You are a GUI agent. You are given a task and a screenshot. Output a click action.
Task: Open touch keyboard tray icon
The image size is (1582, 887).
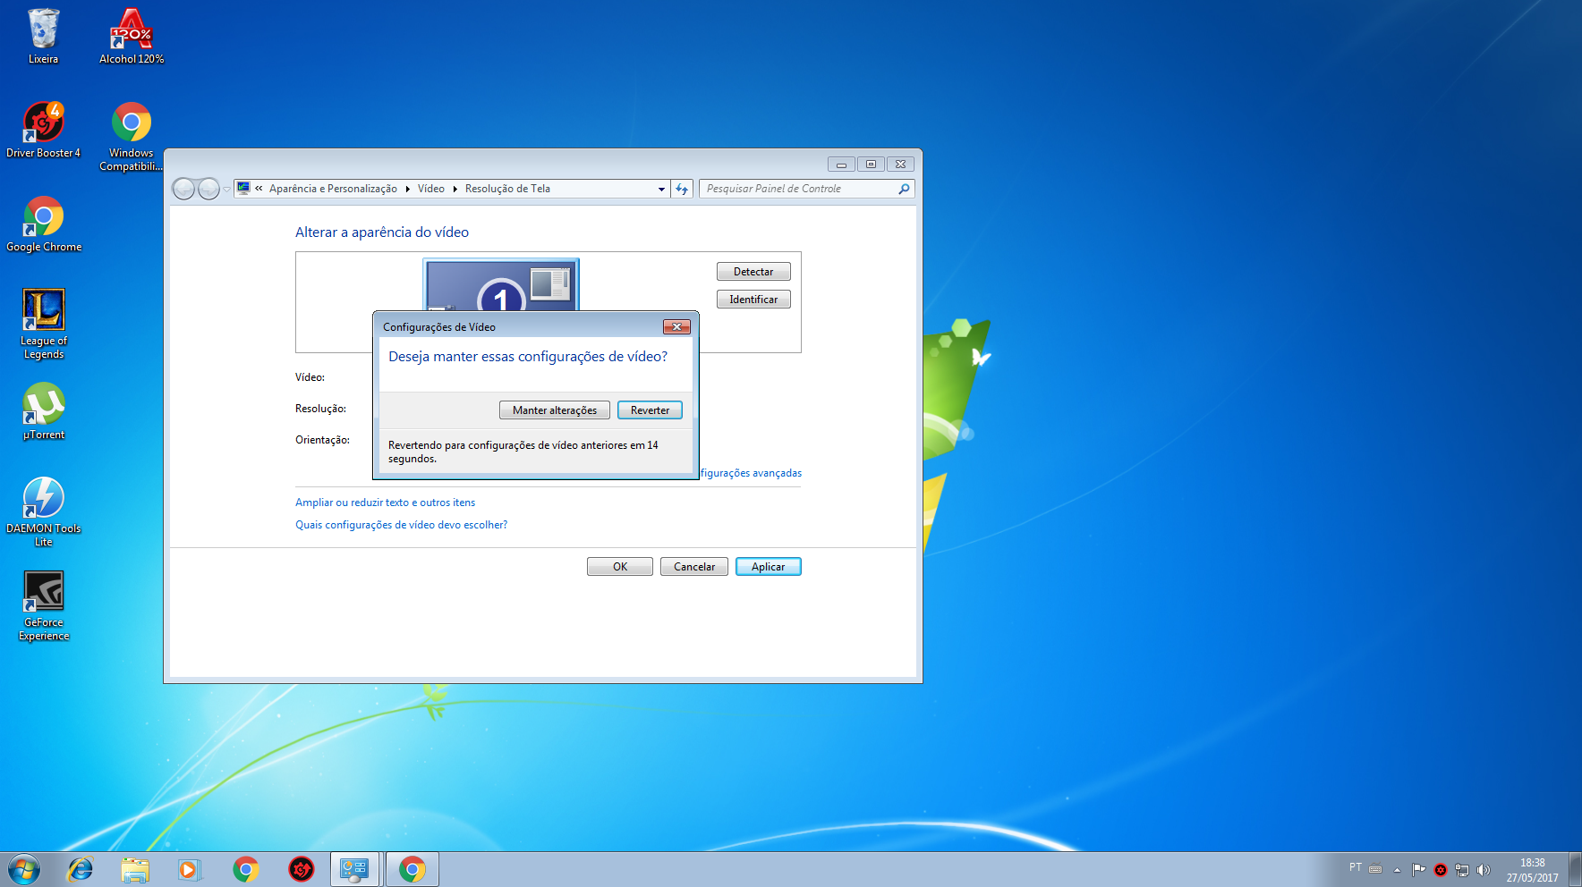[1375, 868]
